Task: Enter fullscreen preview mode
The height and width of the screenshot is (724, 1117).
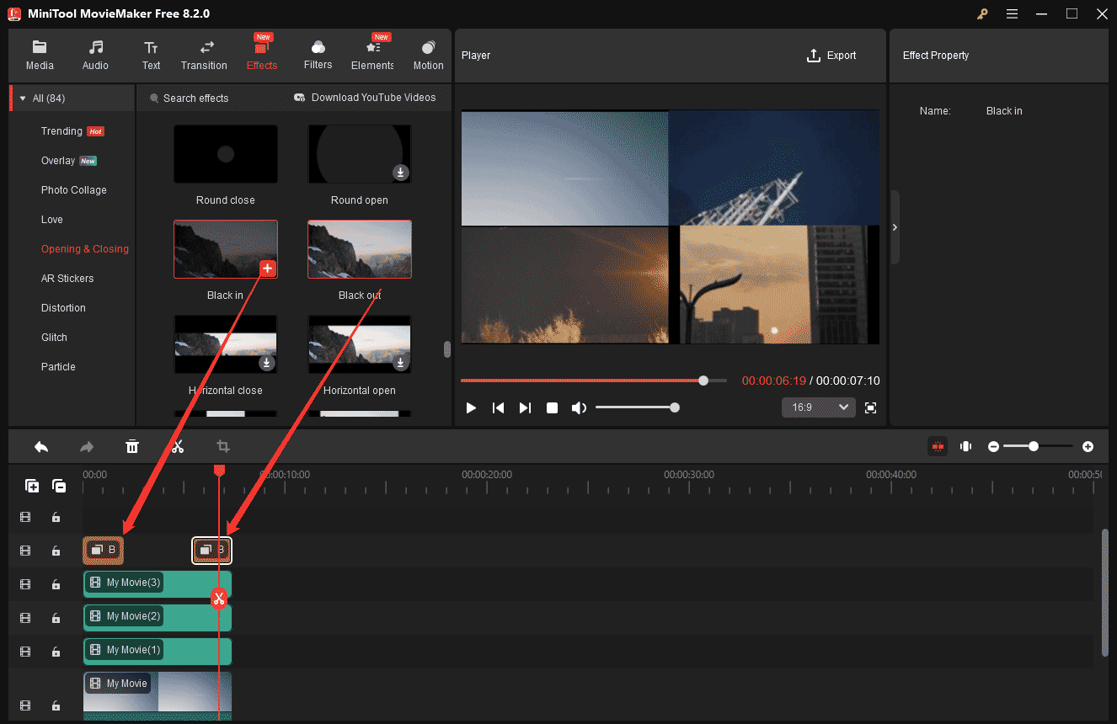Action: pyautogui.click(x=871, y=408)
